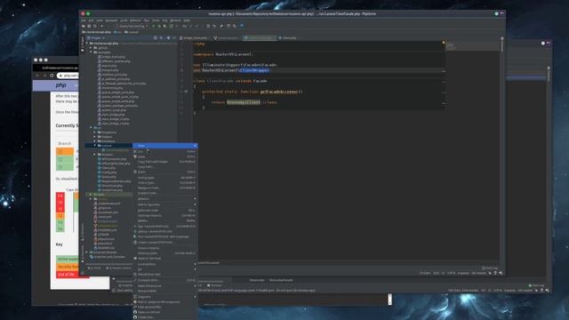Click the Open folder toolbar icon

coord(84,26)
